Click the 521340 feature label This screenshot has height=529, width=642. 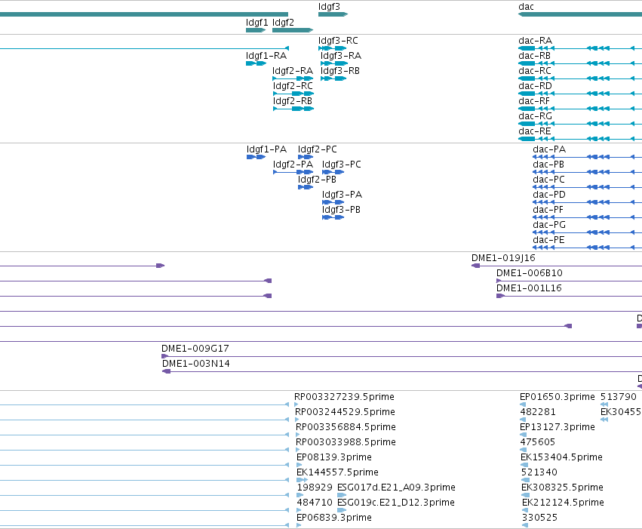(539, 473)
